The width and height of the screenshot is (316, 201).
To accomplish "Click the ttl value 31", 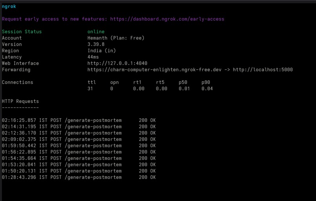I will click(x=90, y=89).
